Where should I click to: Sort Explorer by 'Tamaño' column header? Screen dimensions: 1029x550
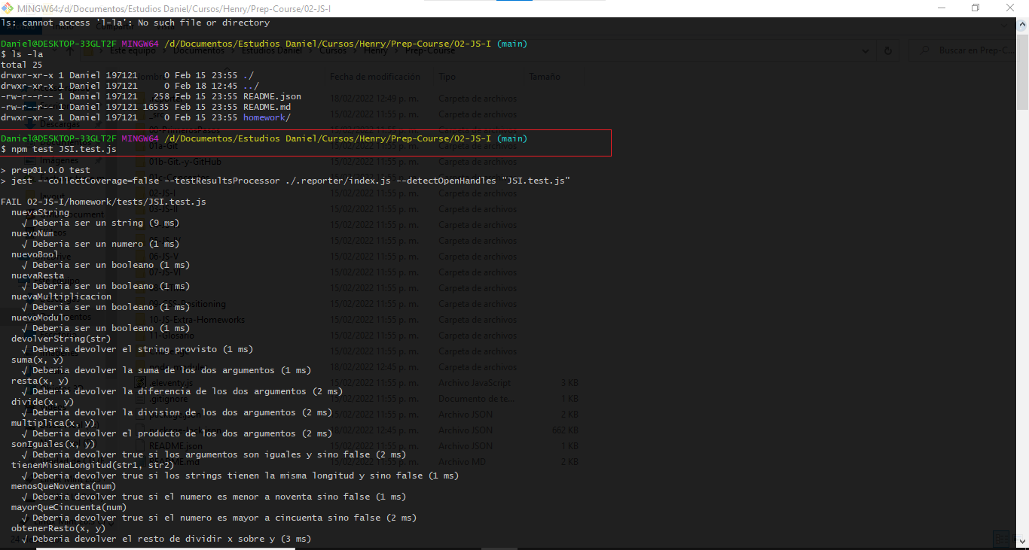(544, 77)
